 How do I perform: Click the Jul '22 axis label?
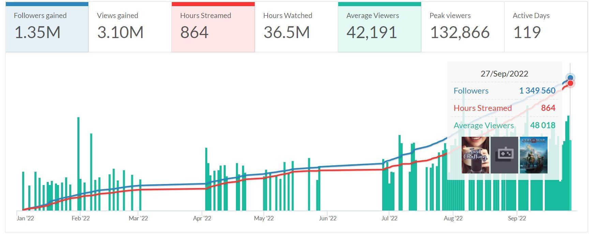point(389,218)
